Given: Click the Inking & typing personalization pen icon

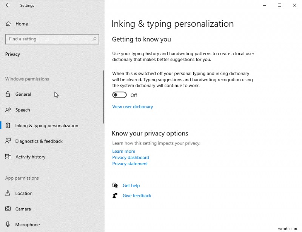Looking at the screenshot, I should pyautogui.click(x=8, y=125).
